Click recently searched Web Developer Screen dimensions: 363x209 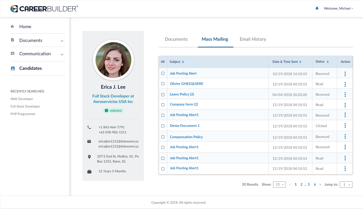pyautogui.click(x=22, y=99)
